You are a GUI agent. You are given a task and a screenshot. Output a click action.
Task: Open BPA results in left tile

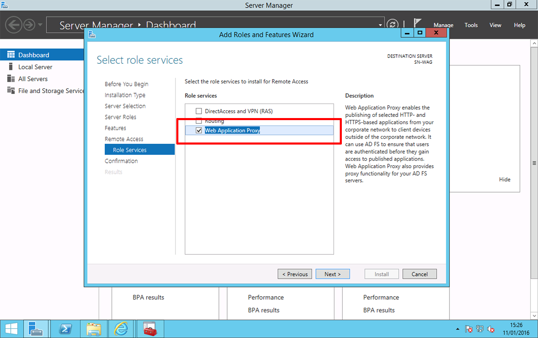[x=148, y=297]
